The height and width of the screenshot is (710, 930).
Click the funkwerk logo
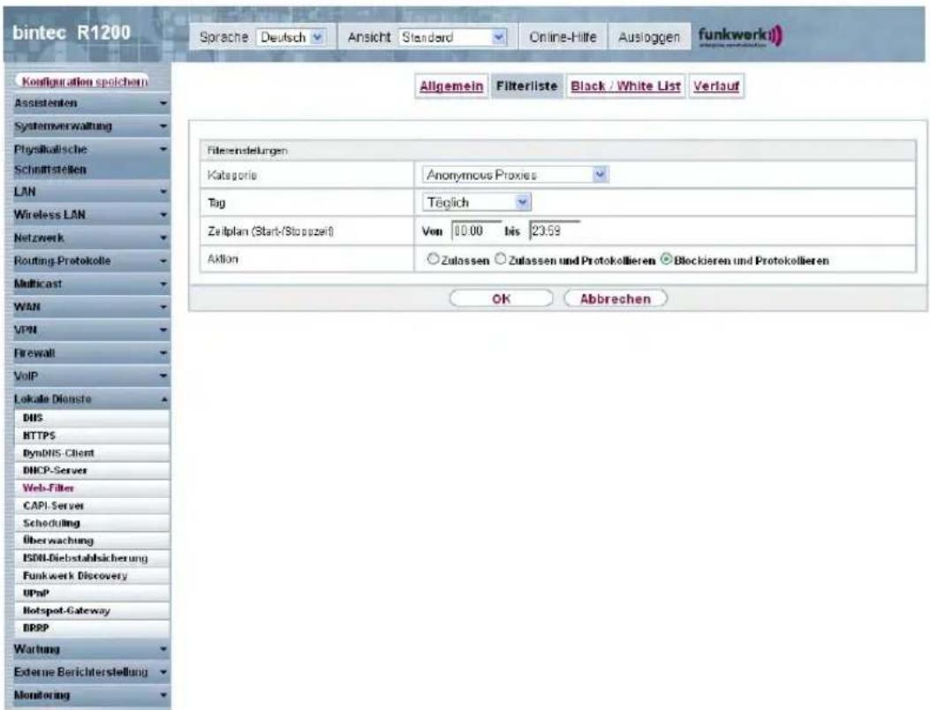pyautogui.click(x=740, y=37)
